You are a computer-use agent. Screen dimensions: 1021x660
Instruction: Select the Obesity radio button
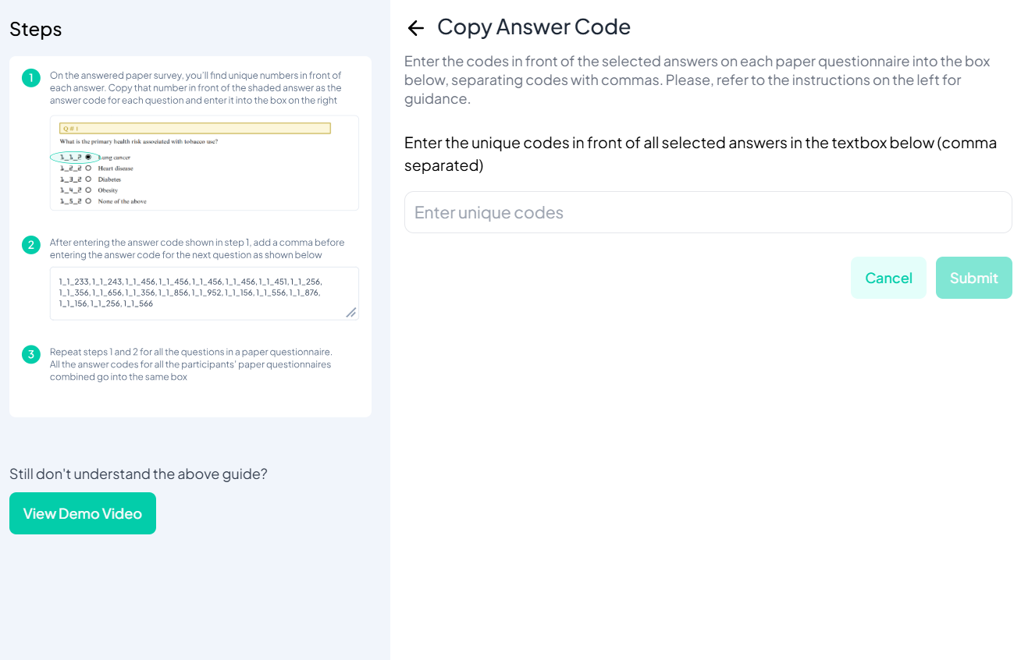pyautogui.click(x=88, y=189)
